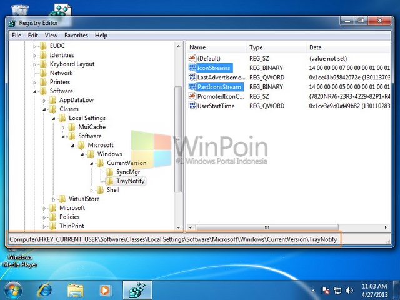Select the IconStreams value name
Viewport: 400px width, 300px height.
pos(214,68)
